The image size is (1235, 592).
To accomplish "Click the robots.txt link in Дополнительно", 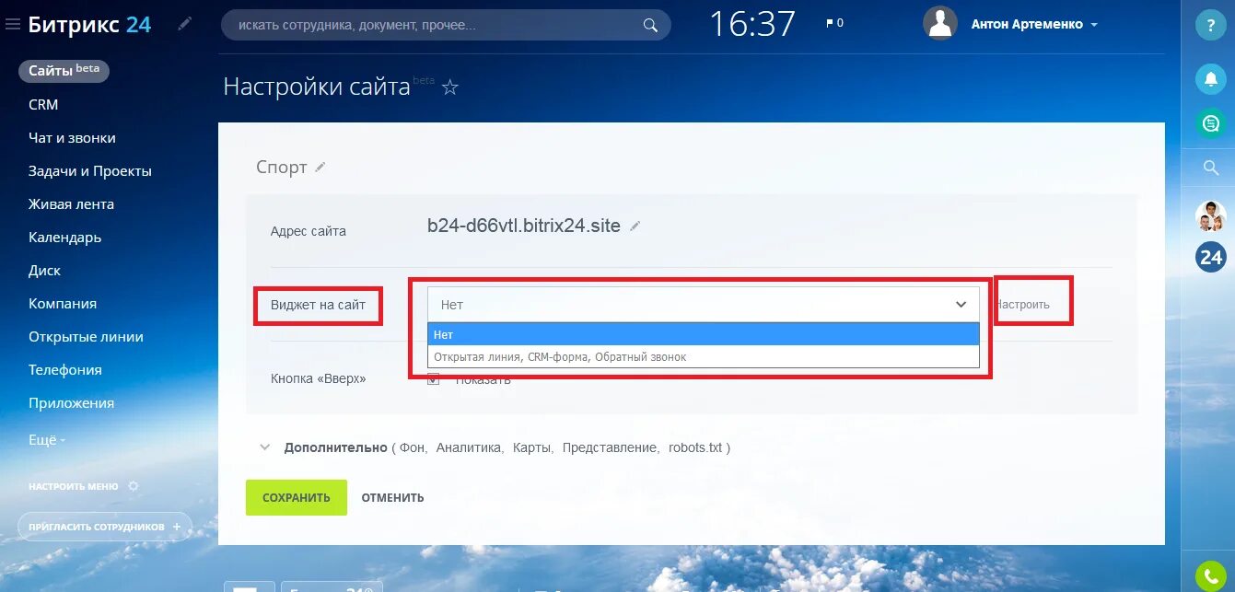I will click(696, 447).
